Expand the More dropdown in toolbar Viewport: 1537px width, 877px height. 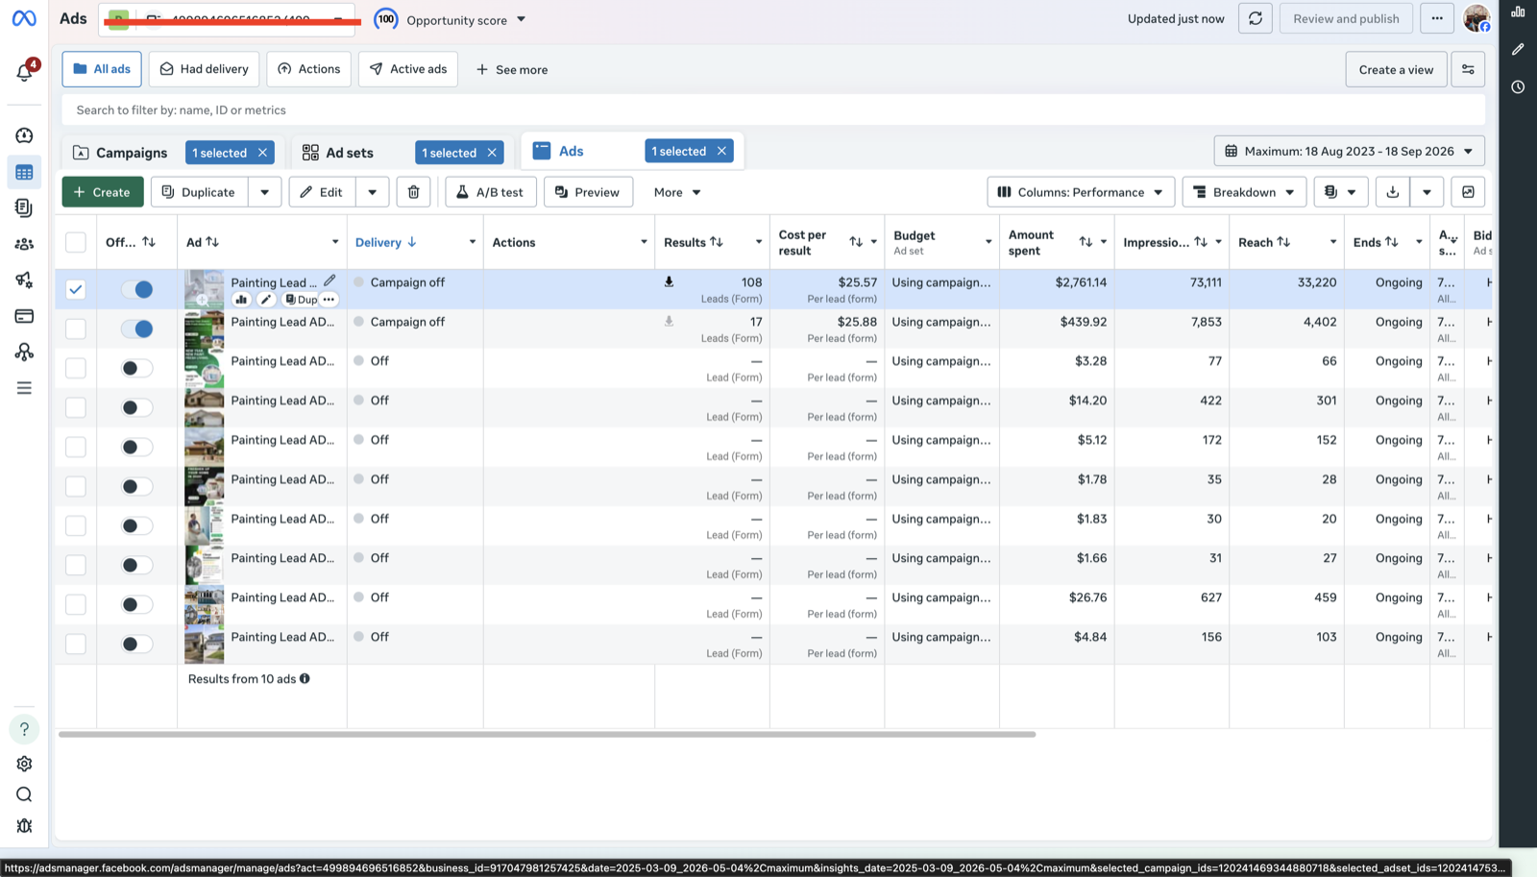[x=677, y=192]
